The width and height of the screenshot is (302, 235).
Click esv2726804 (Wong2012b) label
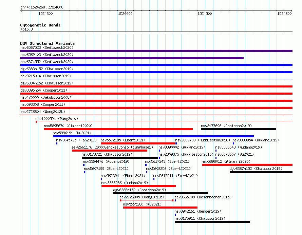(x=43, y=112)
